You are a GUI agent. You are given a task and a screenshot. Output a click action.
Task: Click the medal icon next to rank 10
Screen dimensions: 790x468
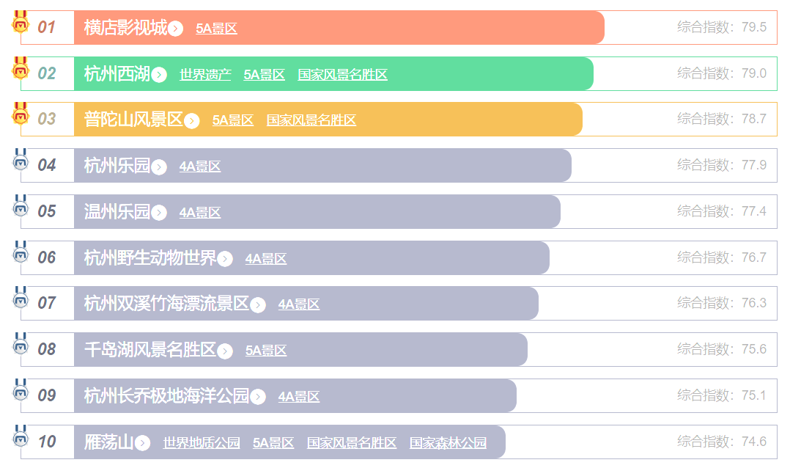click(x=21, y=437)
